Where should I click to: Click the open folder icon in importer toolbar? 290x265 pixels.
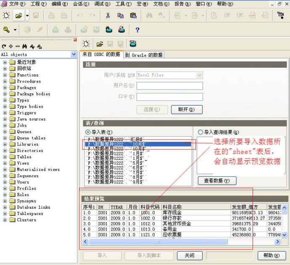point(100,44)
